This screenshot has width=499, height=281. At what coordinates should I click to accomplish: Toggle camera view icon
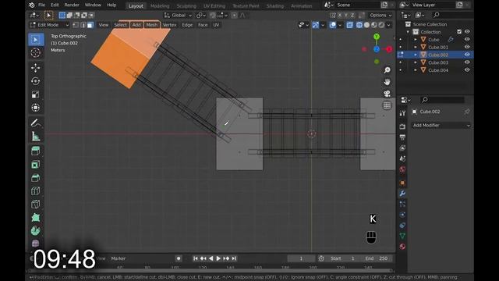coord(387,94)
